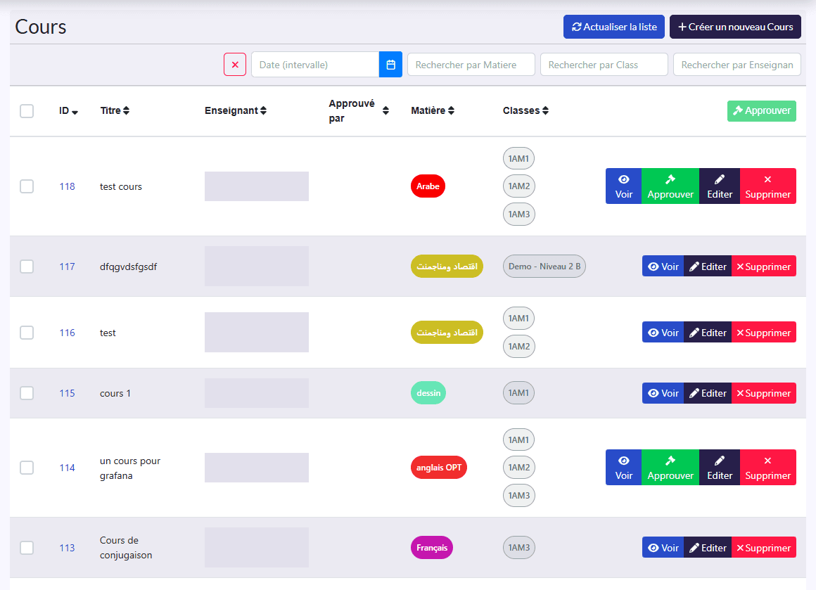Select the checkbox for course 116
Image resolution: width=816 pixels, height=590 pixels.
click(x=27, y=333)
